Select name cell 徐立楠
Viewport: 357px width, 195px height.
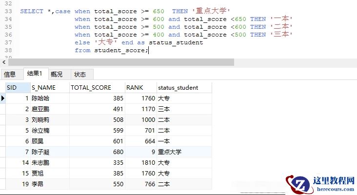(x=50, y=130)
